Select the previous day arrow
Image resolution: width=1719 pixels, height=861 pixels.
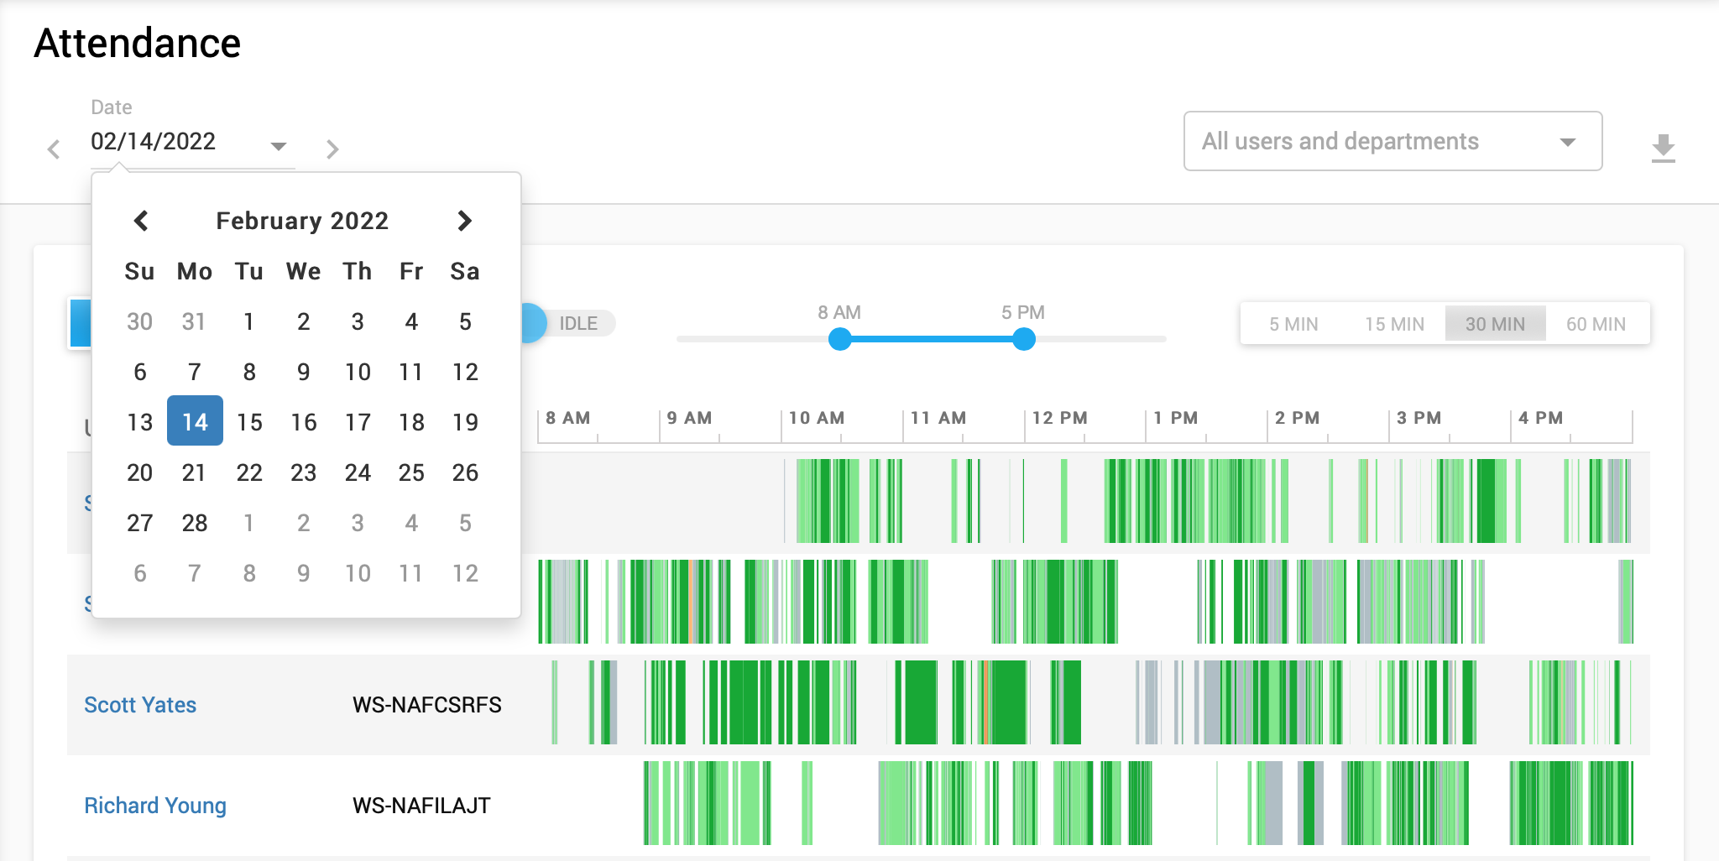tap(54, 148)
